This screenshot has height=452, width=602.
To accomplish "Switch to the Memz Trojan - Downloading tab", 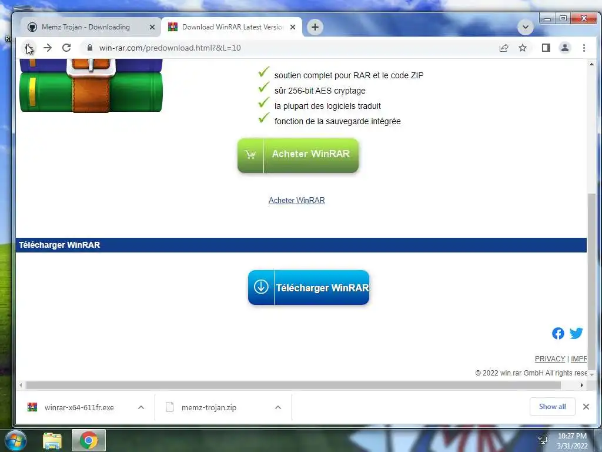I will [x=86, y=27].
